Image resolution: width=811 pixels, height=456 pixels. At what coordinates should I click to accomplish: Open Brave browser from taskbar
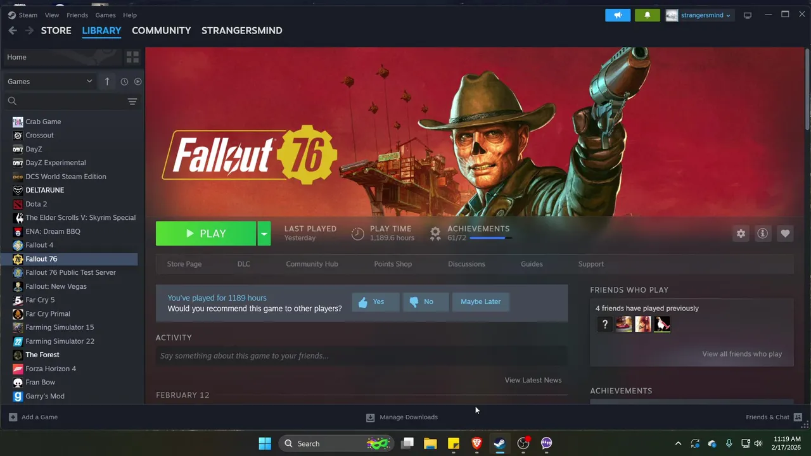click(x=476, y=443)
